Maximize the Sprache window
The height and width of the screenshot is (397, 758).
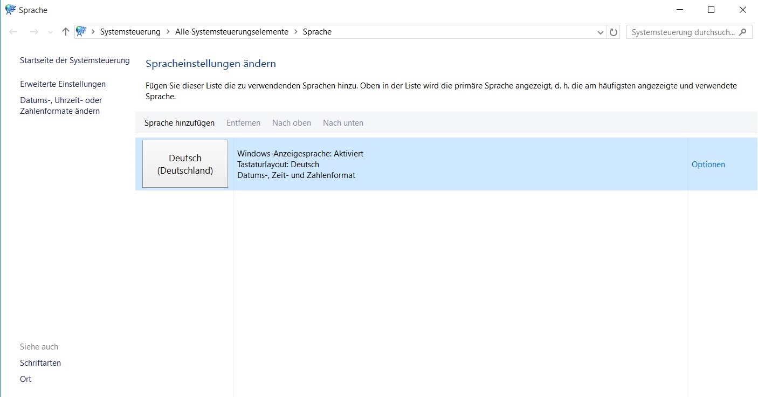pos(711,10)
